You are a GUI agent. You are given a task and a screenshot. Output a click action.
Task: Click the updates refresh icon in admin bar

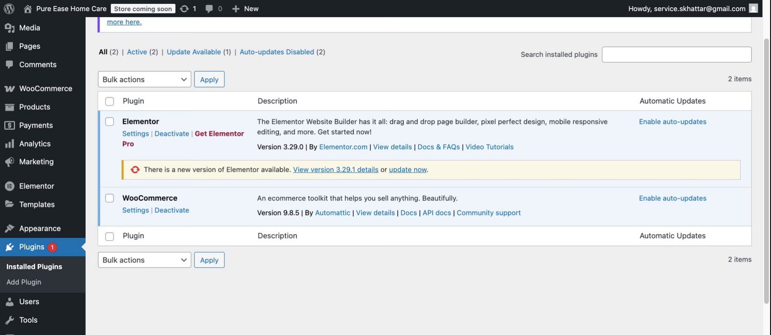[184, 8]
